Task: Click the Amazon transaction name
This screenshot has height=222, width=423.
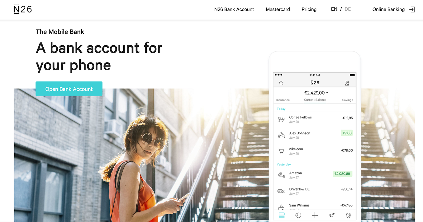Action: tap(295, 173)
